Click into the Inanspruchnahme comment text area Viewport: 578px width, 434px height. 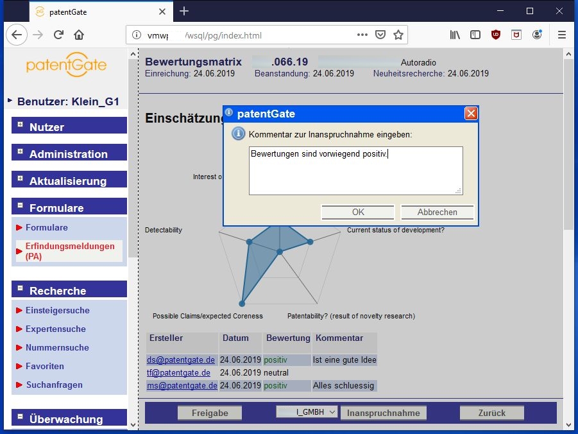pos(356,171)
